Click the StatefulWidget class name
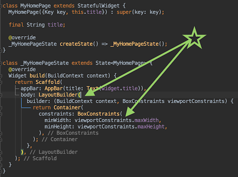Image resolution: width=238 pixels, height=177 pixels. click(x=99, y=6)
